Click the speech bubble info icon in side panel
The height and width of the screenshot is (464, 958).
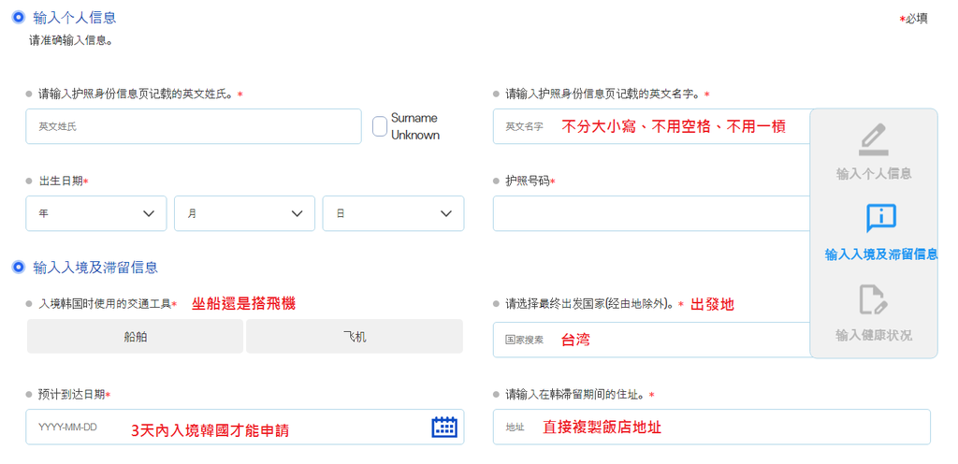[880, 218]
